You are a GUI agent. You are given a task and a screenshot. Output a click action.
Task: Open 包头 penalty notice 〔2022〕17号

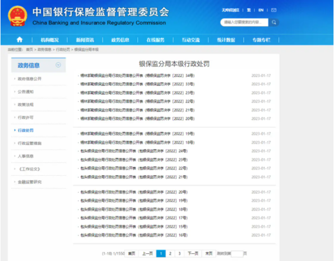[134, 218]
